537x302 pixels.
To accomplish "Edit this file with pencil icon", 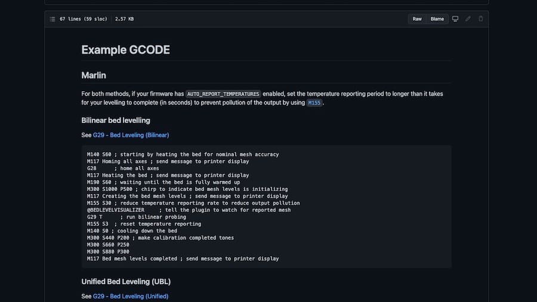I will click(x=468, y=19).
